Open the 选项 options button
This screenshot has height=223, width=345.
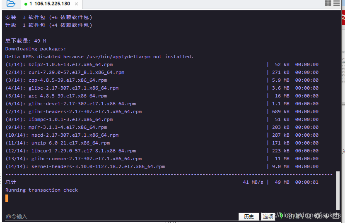[268, 217]
